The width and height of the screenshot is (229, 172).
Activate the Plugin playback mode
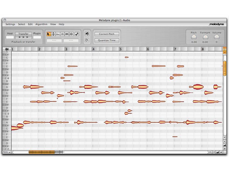click(37, 37)
